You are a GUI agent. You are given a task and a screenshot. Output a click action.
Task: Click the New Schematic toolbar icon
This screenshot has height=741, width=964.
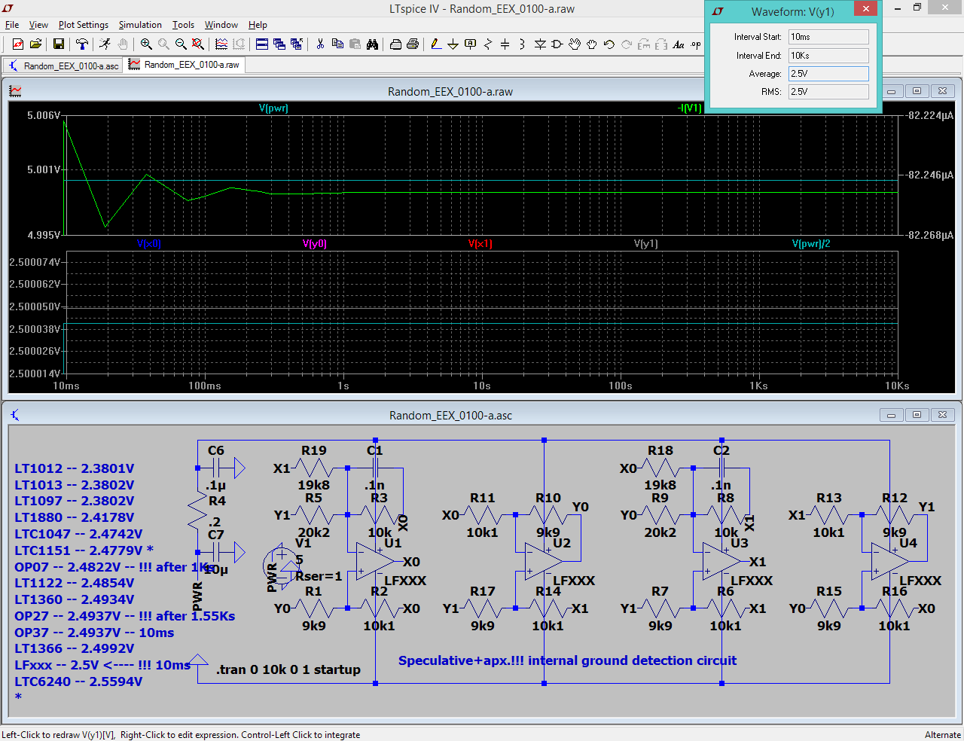click(18, 44)
